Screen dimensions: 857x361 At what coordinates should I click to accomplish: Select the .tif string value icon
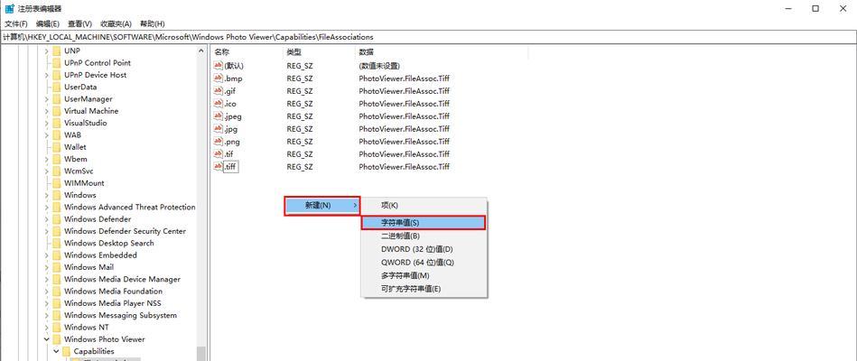[219, 153]
